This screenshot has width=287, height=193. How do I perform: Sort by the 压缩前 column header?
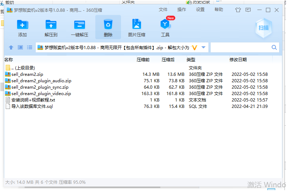click(x=143, y=60)
